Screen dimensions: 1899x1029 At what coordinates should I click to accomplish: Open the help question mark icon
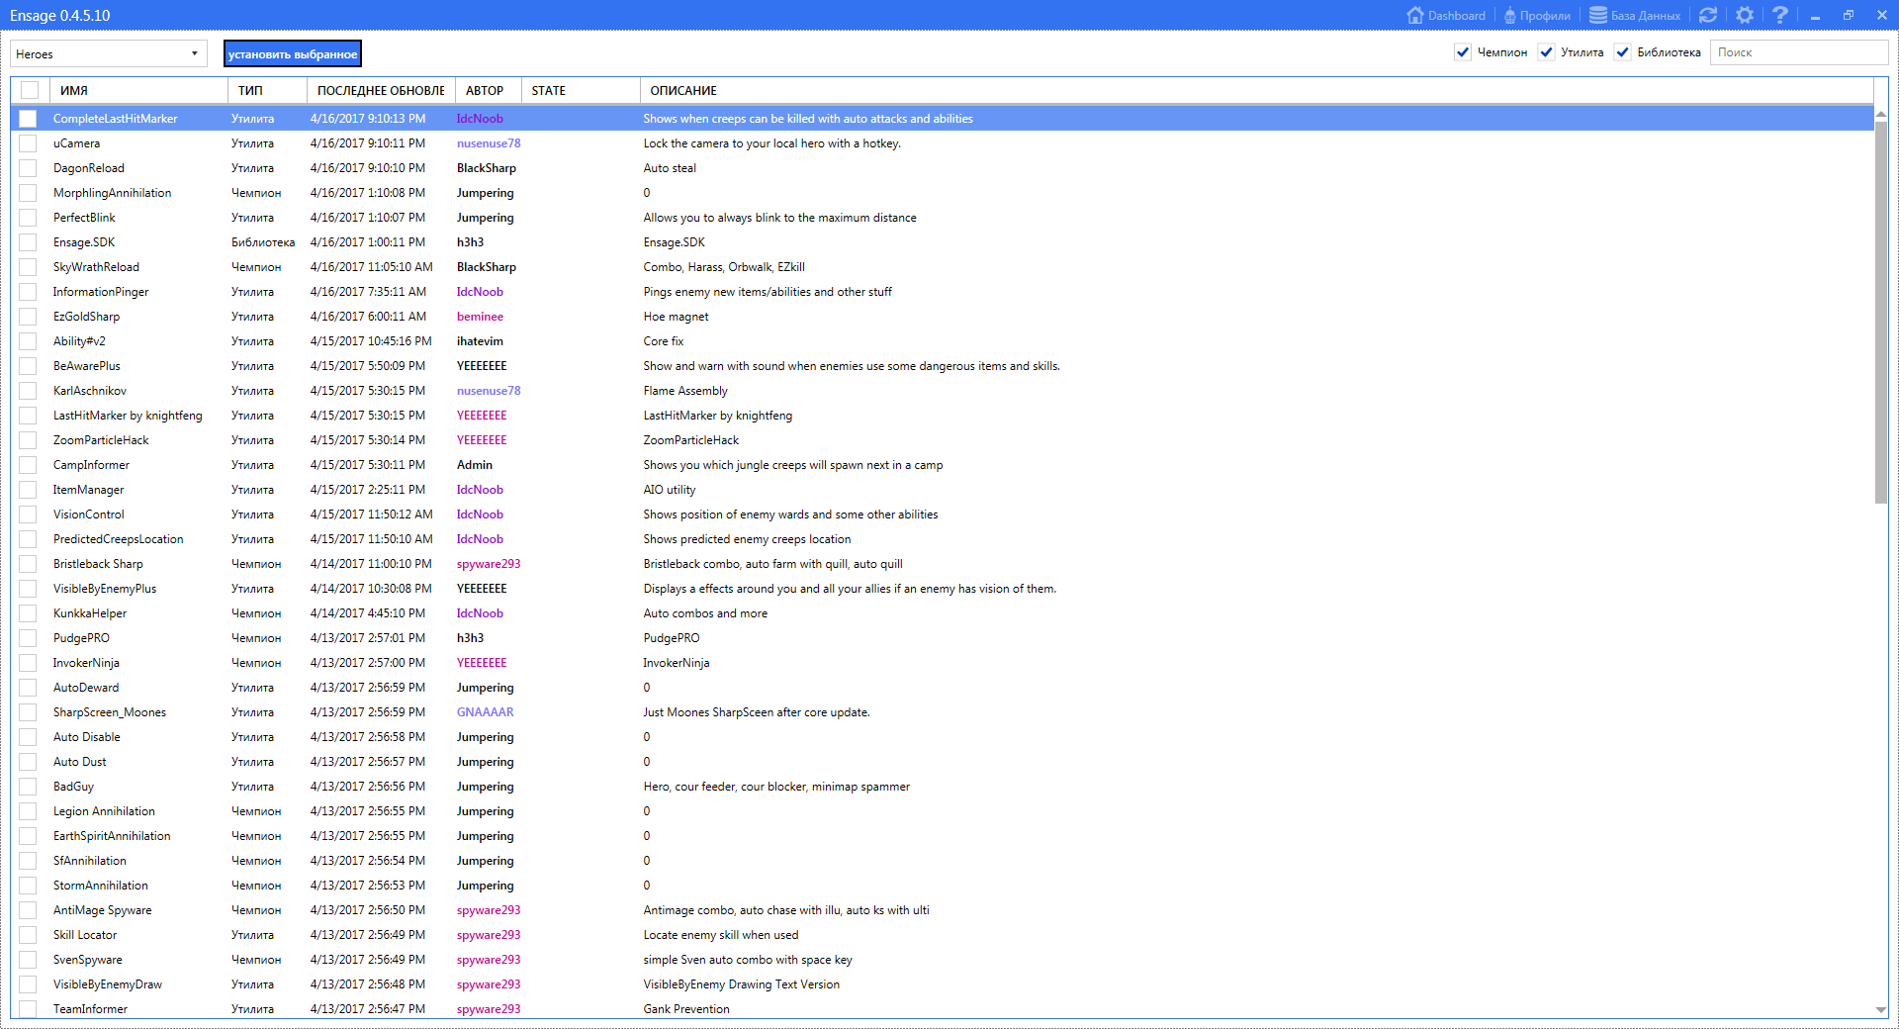(x=1780, y=15)
